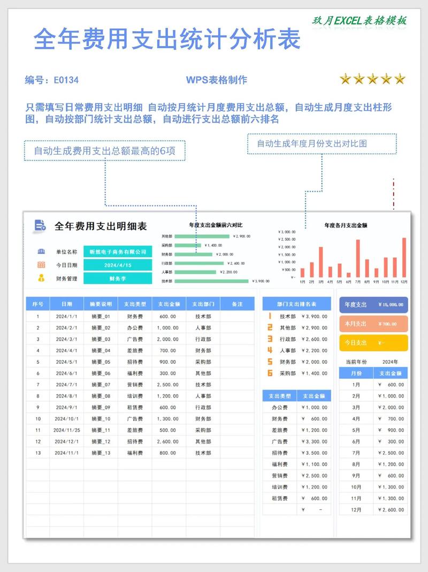The width and height of the screenshot is (428, 572).
Task: Click the last gold star in the rating
Action: 400,80
